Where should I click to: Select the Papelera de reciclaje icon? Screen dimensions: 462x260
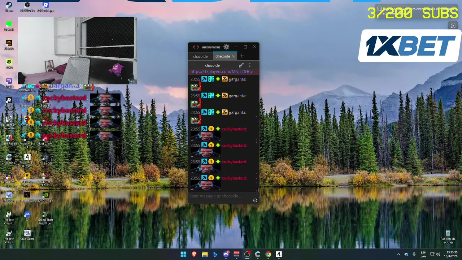448,237
